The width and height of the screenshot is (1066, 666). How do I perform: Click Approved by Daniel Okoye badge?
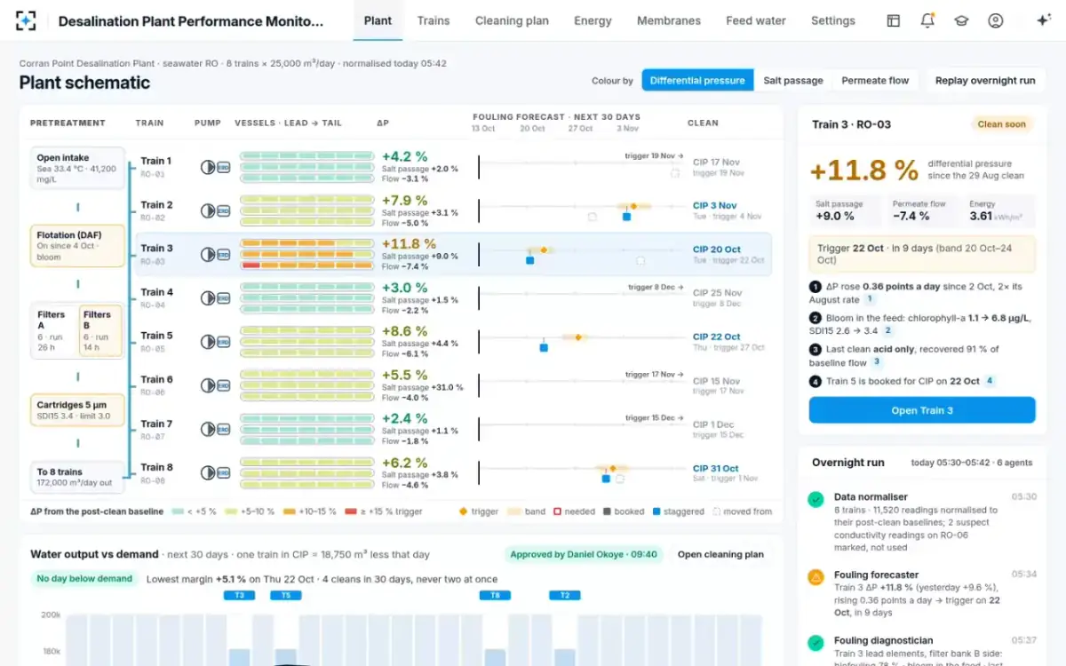click(x=585, y=554)
